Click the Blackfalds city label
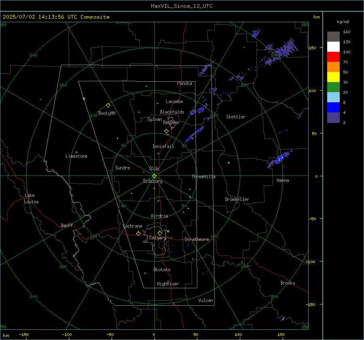The width and height of the screenshot is (364, 340). click(x=172, y=112)
